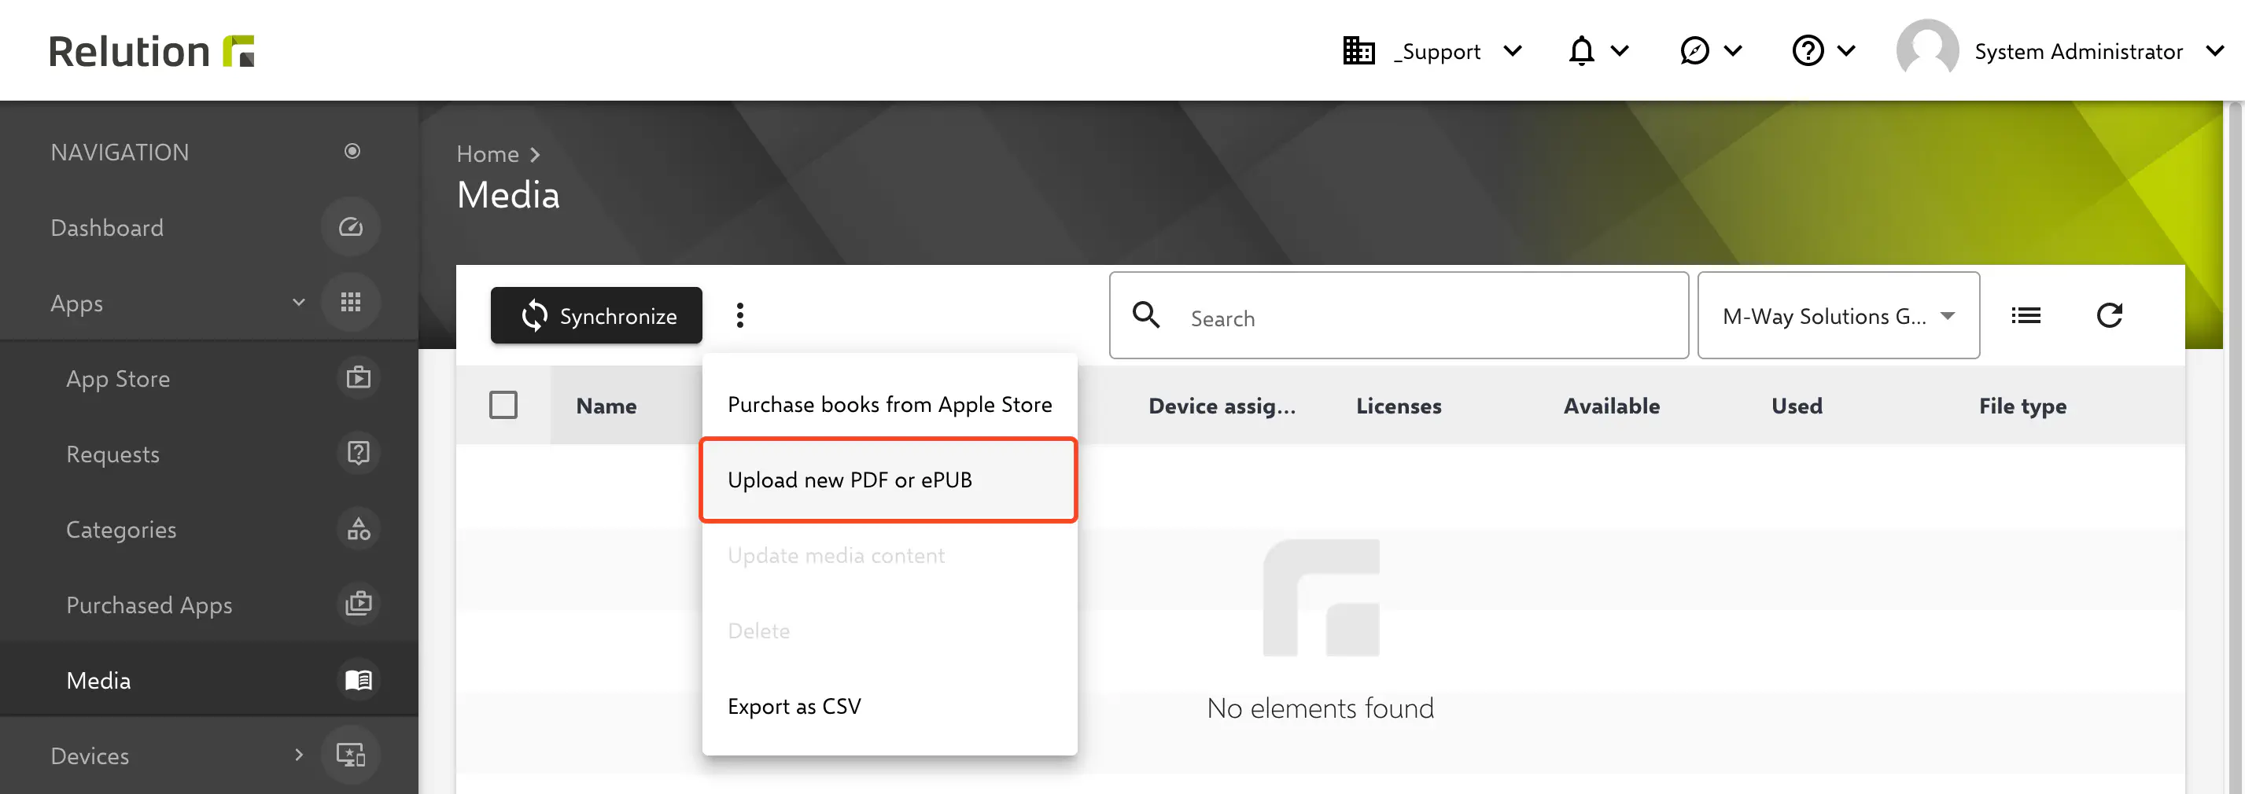
Task: Click the Home breadcrumb link
Action: [x=487, y=154]
